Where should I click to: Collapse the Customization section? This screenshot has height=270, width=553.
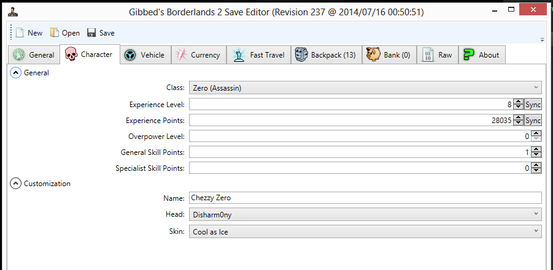click(15, 183)
